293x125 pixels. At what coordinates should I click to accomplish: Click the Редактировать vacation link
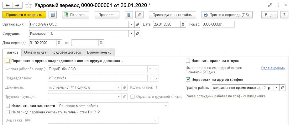coord(273,68)
